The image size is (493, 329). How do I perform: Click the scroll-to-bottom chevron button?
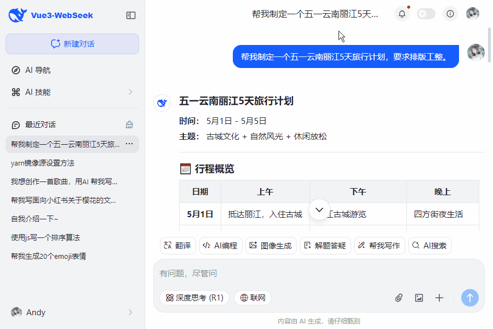(320, 210)
